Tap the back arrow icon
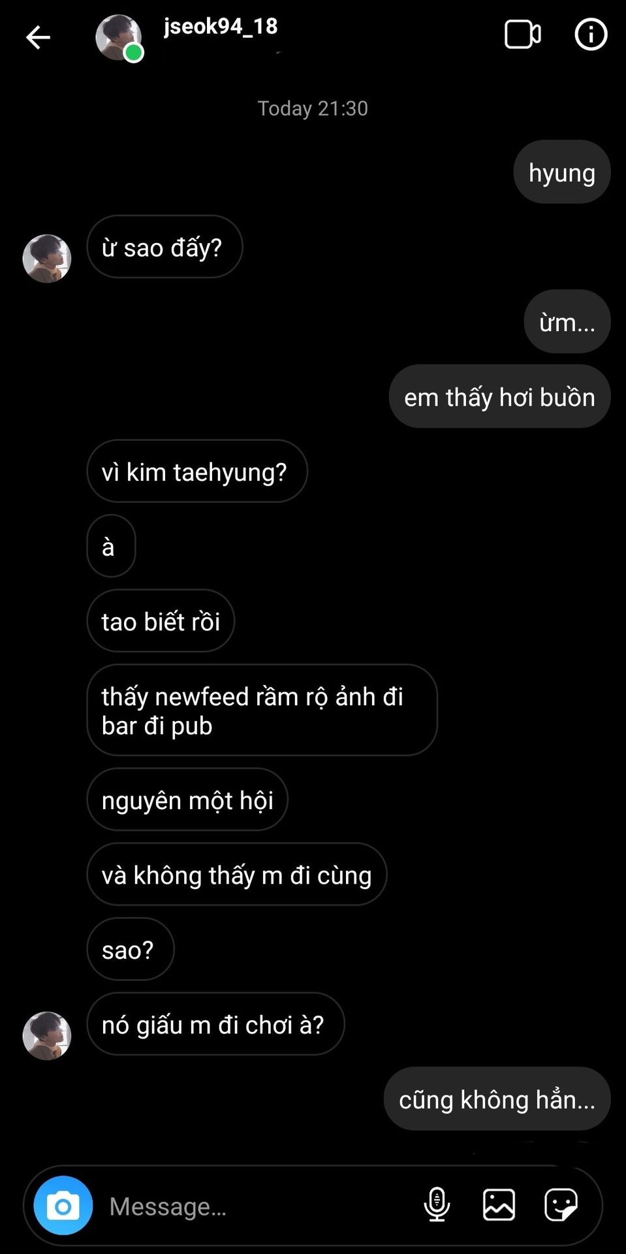The image size is (626, 1254). [x=38, y=37]
